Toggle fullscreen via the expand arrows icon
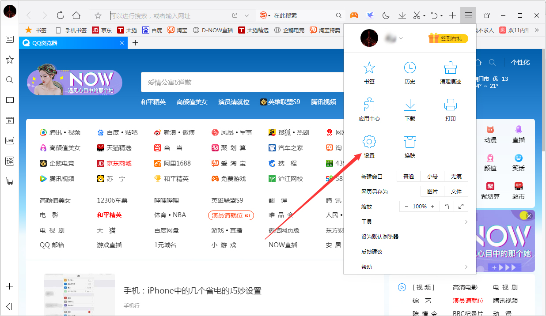This screenshot has height=316, width=546. [460, 206]
